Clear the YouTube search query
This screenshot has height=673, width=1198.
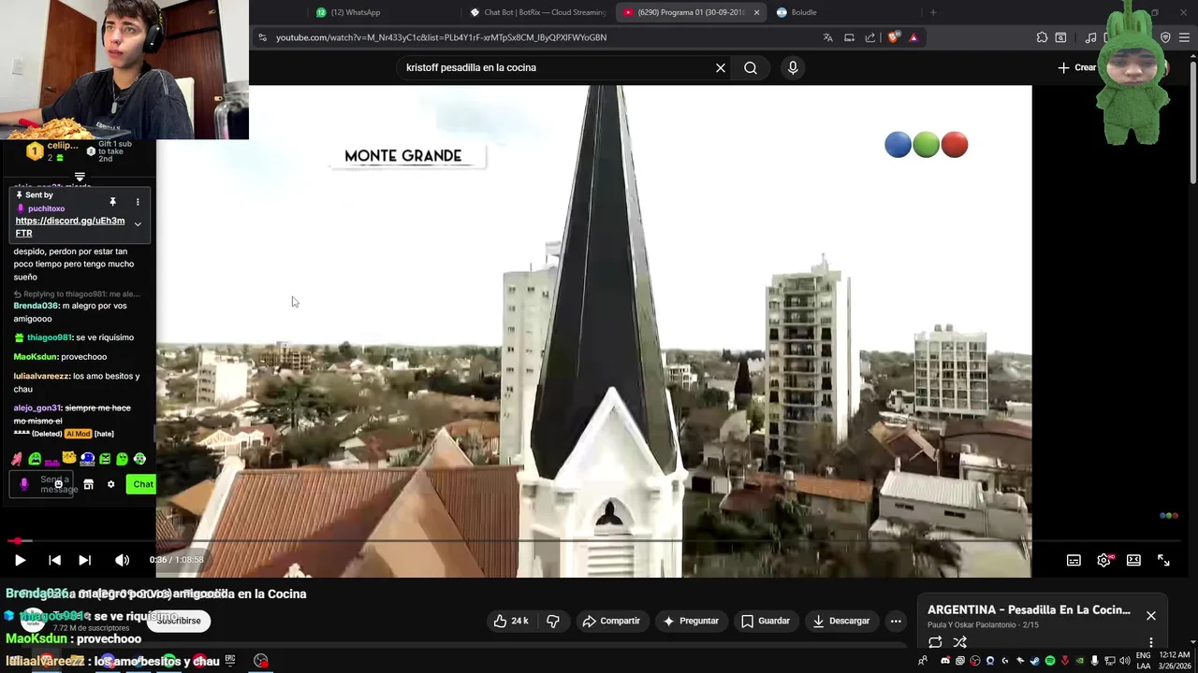click(x=721, y=67)
